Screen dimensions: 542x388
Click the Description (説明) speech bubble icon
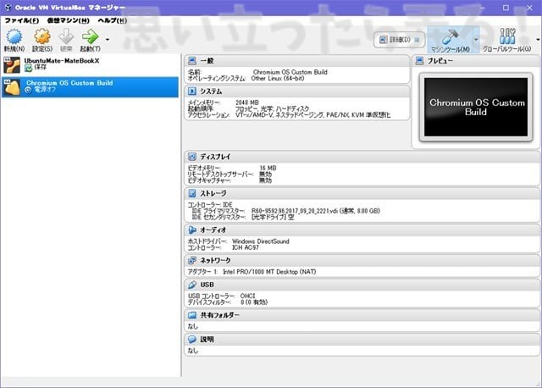coord(192,339)
